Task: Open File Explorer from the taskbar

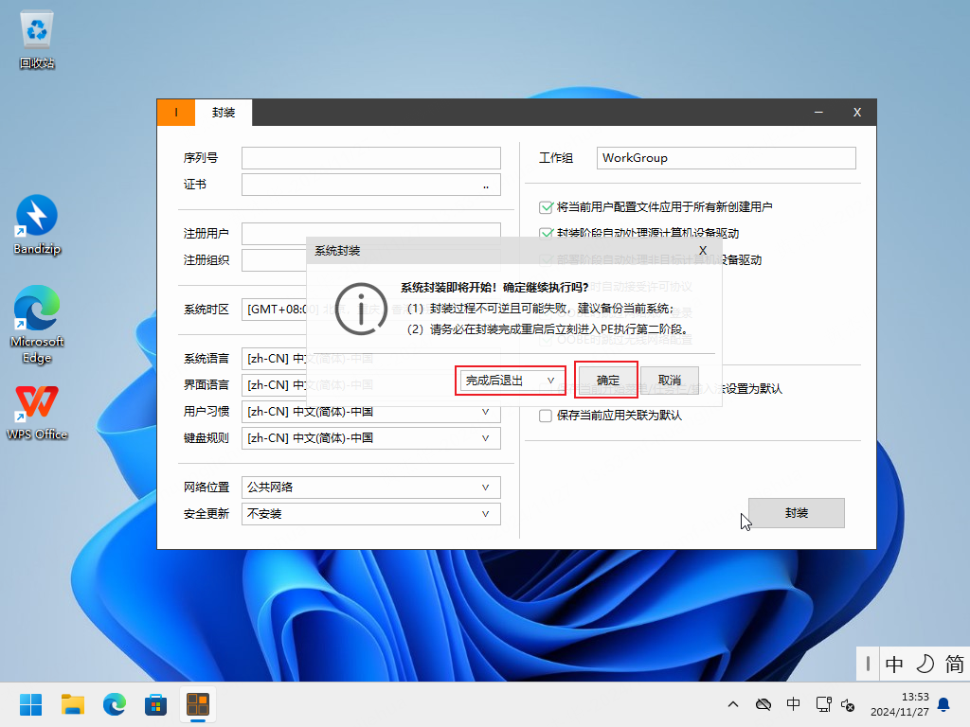Action: tap(72, 704)
